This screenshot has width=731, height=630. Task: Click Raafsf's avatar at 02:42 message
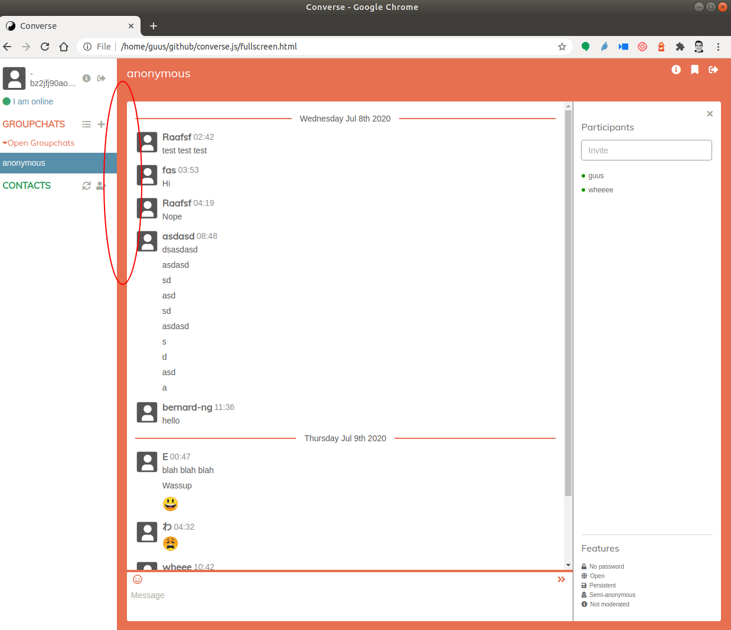pyautogui.click(x=147, y=142)
